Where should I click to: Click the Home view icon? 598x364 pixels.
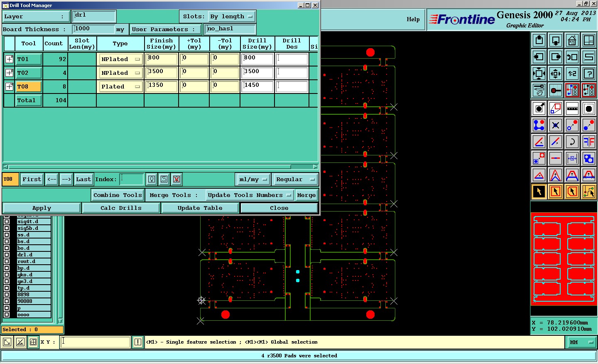coord(572,40)
